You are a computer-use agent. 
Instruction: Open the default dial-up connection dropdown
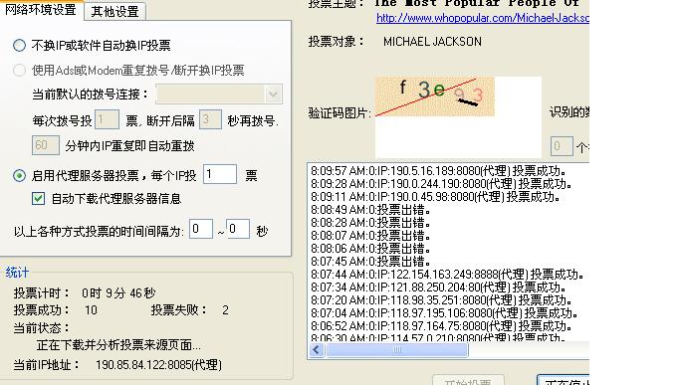tap(219, 95)
